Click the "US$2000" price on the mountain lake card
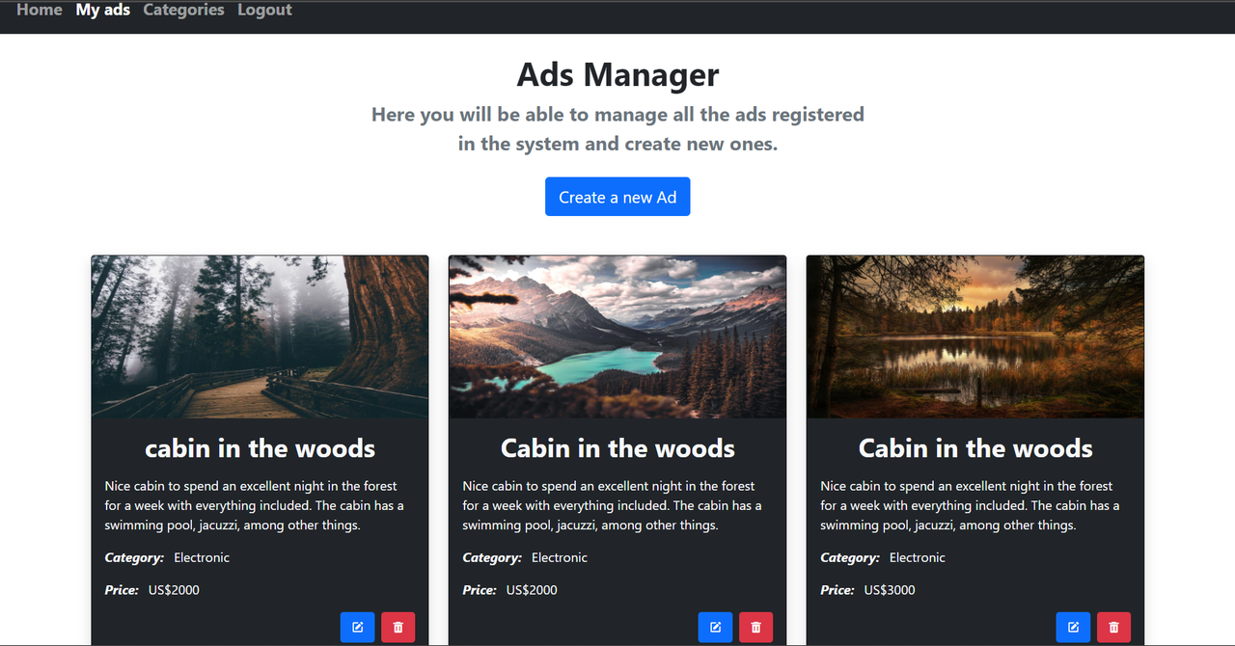1235x646 pixels. click(532, 590)
